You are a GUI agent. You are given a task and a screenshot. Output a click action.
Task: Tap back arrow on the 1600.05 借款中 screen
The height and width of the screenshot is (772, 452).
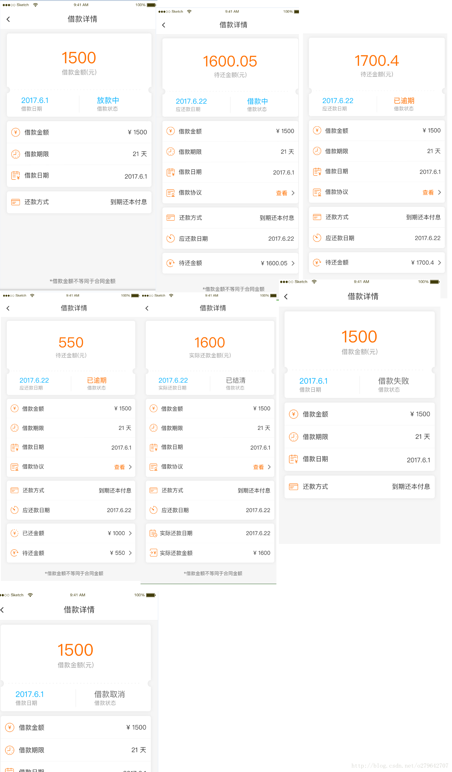(163, 25)
